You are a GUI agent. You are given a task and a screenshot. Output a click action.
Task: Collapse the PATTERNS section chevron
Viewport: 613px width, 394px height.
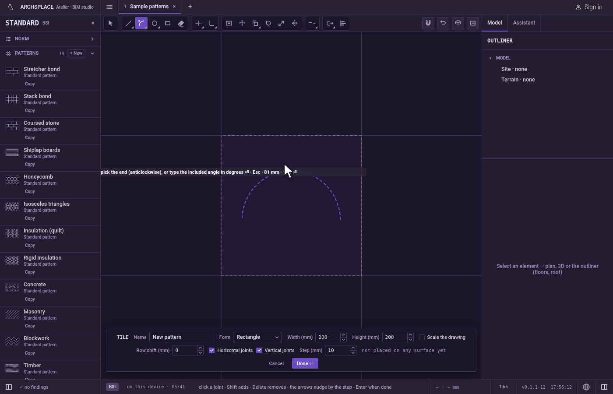[x=92, y=53]
